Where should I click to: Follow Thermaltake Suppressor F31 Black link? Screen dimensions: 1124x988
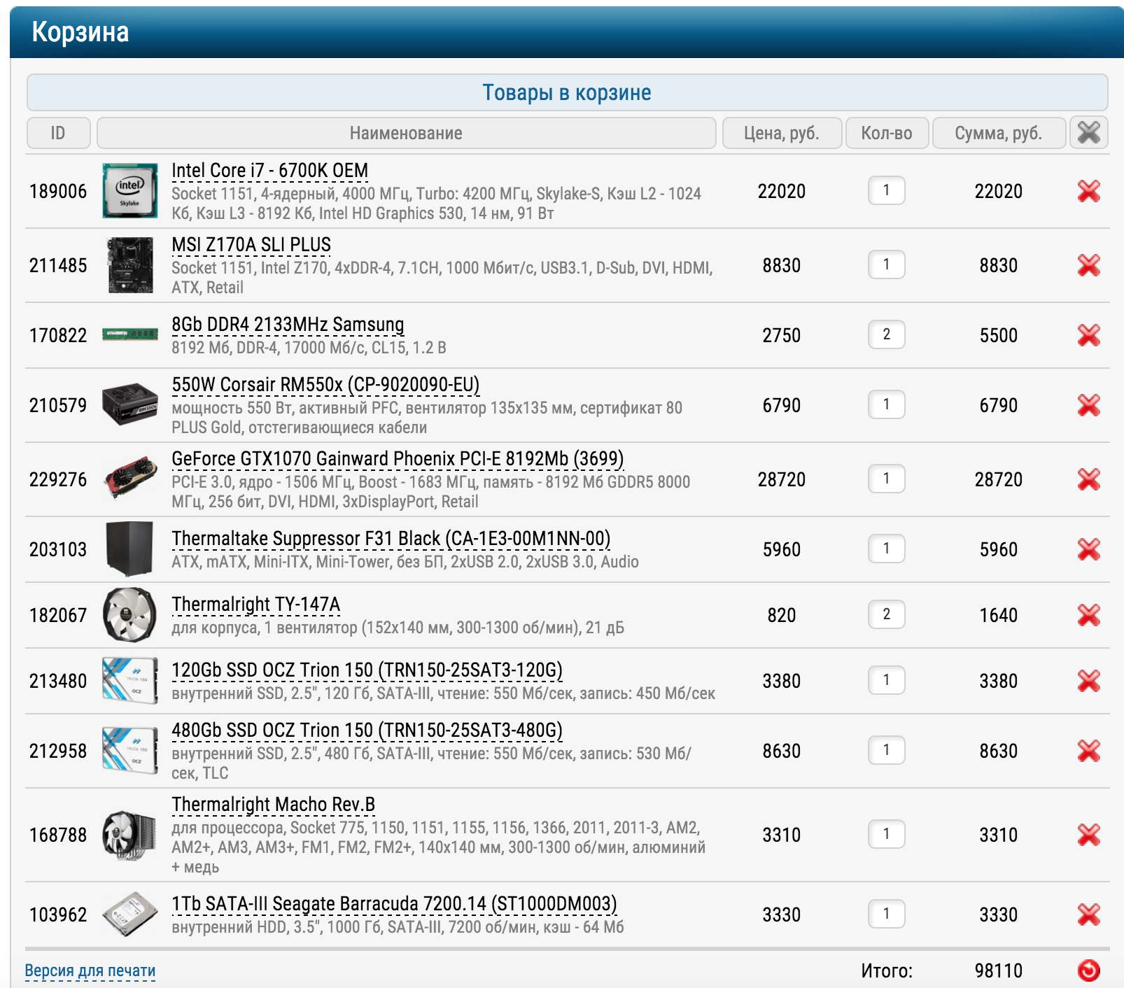pyautogui.click(x=391, y=539)
